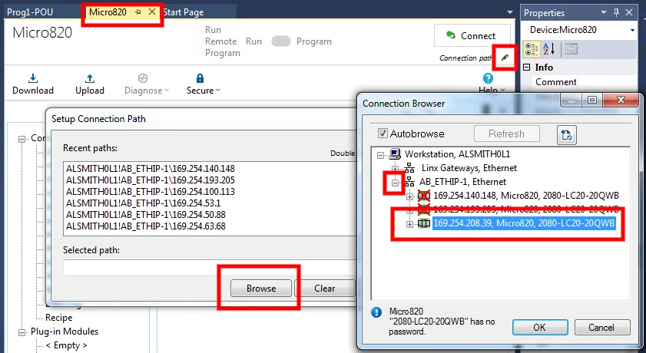This screenshot has width=646, height=353.
Task: Select the Workstation computer icon
Action: 395,154
